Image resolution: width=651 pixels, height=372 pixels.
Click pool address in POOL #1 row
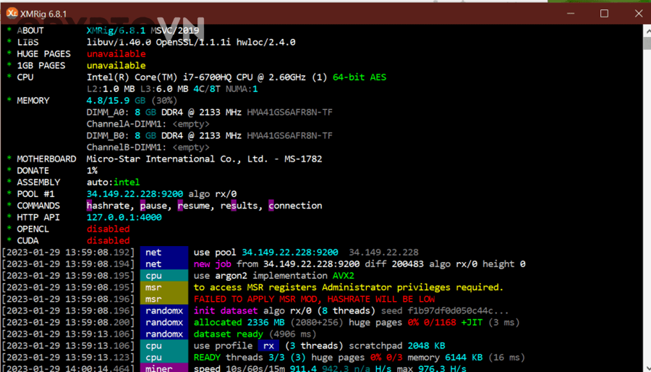[135, 194]
